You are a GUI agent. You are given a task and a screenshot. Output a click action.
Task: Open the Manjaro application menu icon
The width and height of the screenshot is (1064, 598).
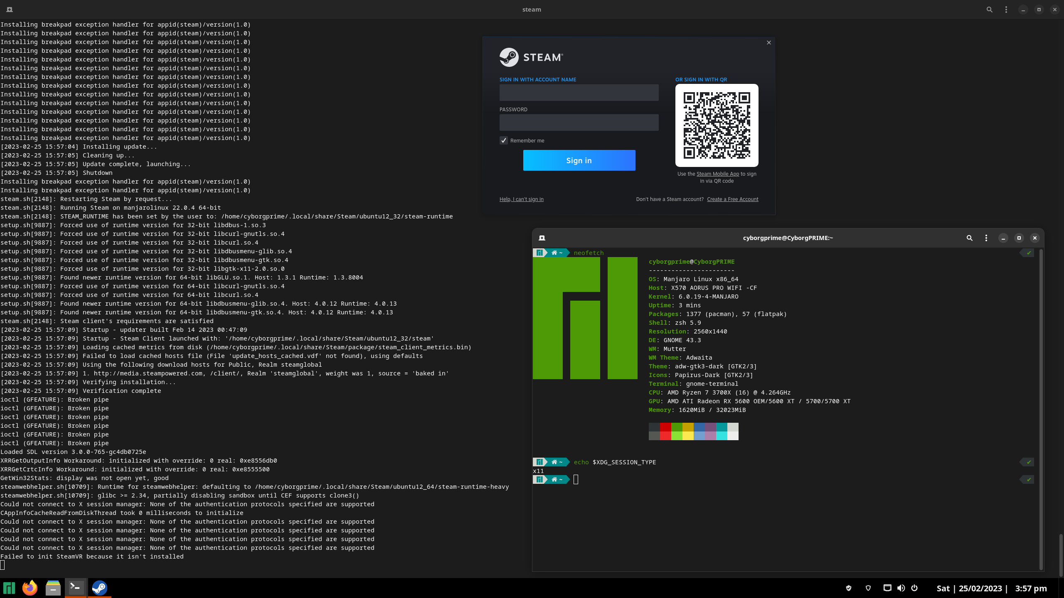click(x=9, y=588)
